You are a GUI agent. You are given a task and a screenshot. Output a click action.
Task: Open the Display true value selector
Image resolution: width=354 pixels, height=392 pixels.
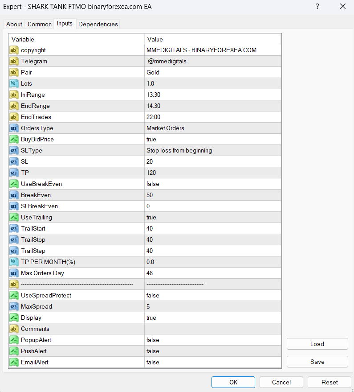pos(212,318)
